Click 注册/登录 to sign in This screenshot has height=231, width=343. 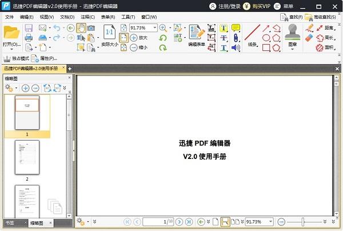(225, 6)
